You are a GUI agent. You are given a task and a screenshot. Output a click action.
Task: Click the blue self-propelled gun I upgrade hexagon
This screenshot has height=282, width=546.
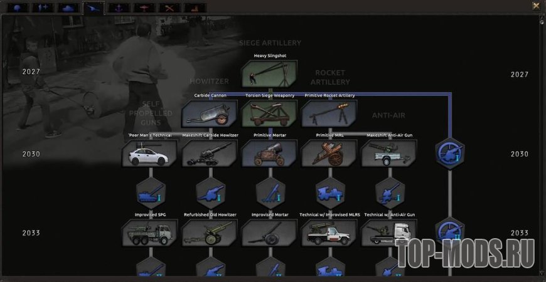[149, 193]
